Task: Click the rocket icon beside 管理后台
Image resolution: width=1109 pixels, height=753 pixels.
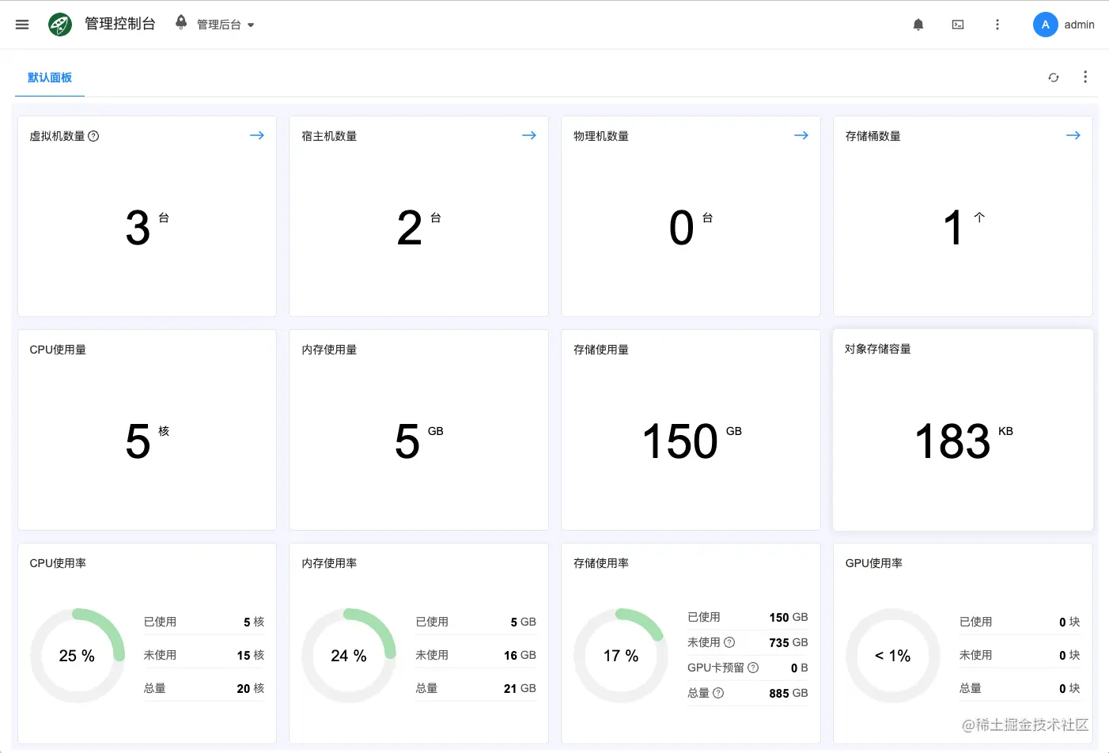Action: pyautogui.click(x=181, y=22)
